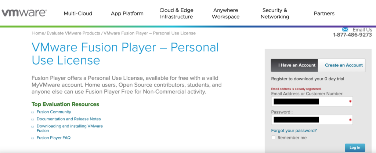Click the Email Us envelope icon
The width and height of the screenshot is (376, 153).
click(x=345, y=29)
